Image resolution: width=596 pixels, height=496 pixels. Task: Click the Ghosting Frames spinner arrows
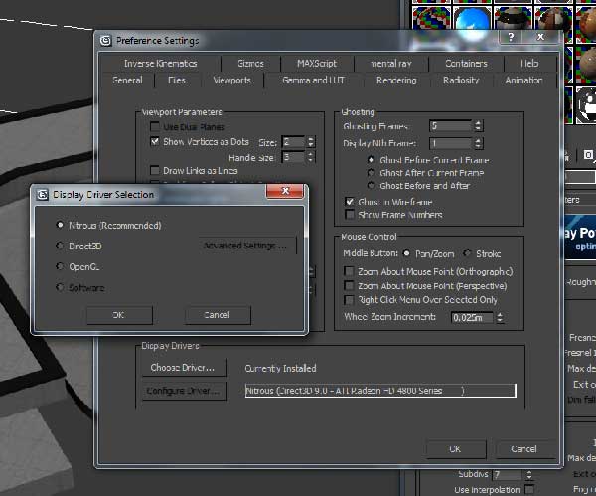pos(478,125)
